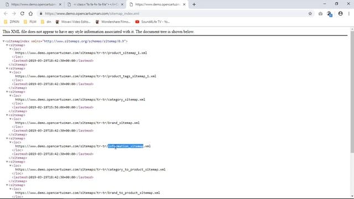
Task: Close the active sitemap_index tab
Action: [184, 4]
